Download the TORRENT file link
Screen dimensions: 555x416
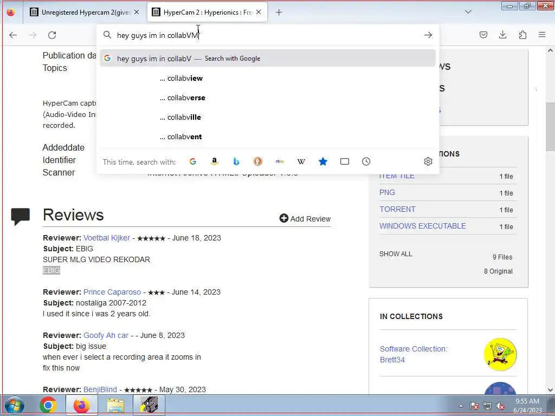point(397,209)
